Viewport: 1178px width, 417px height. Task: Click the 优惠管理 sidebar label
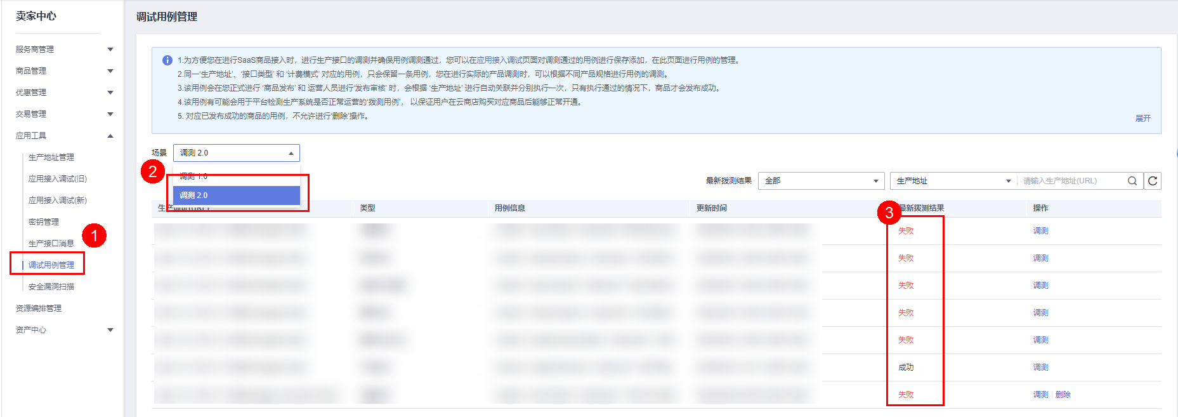[x=31, y=93]
